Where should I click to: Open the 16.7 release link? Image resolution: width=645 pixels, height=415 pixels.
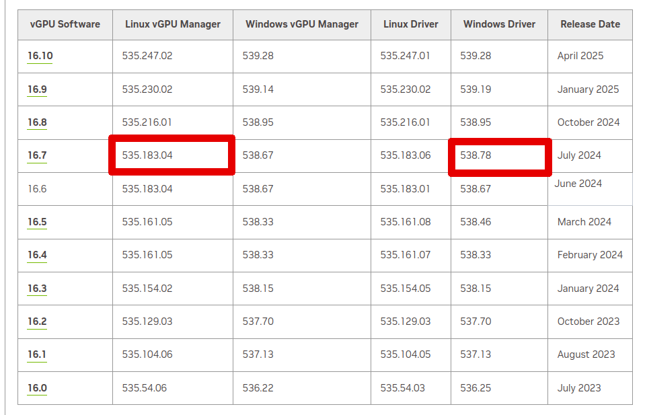click(x=37, y=155)
